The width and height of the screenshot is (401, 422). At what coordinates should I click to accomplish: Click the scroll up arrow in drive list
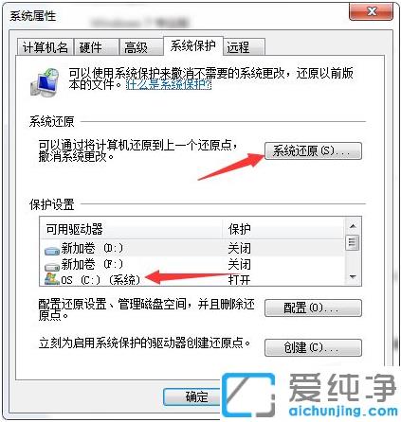point(353,226)
